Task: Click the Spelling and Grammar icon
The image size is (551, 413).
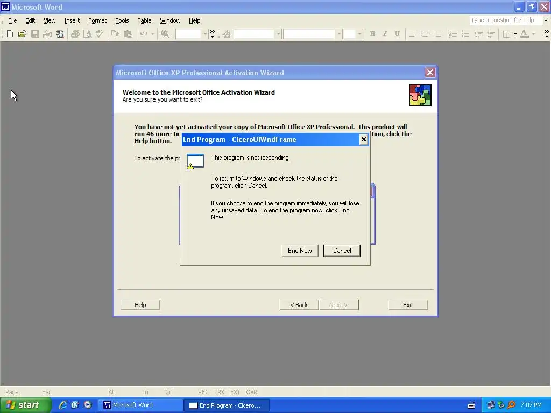Action: pos(100,34)
